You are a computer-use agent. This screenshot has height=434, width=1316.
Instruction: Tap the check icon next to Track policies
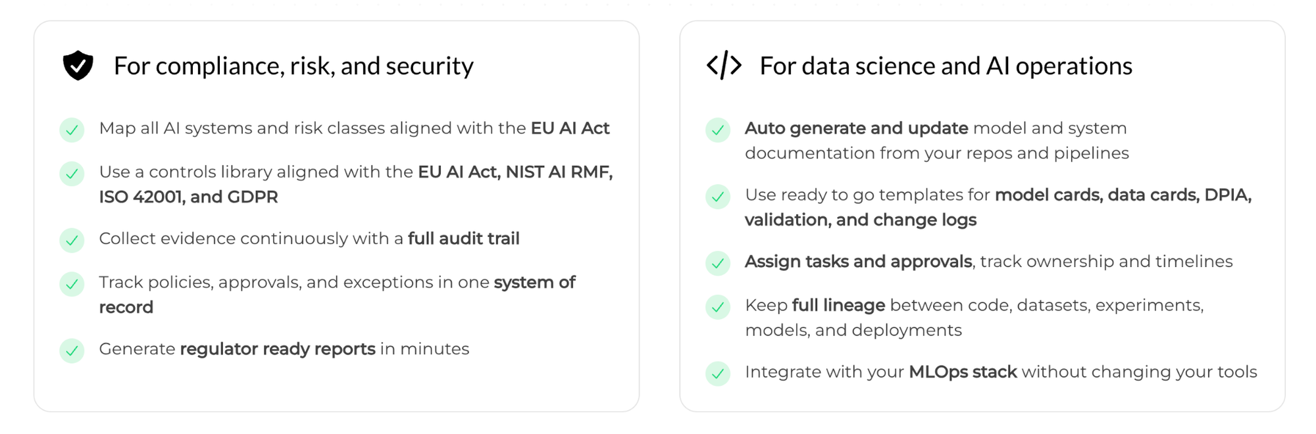[x=72, y=284]
